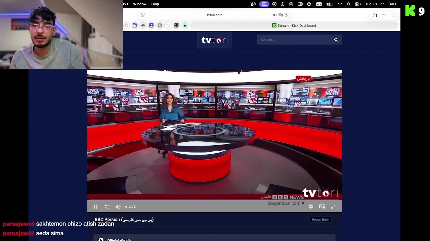Click the BBC Persian channel title
Screen dimensions: 430x241
pos(124,220)
